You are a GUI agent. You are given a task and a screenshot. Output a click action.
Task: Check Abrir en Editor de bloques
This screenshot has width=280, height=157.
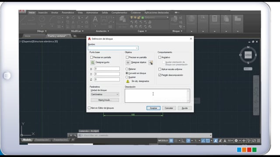coord(89,108)
